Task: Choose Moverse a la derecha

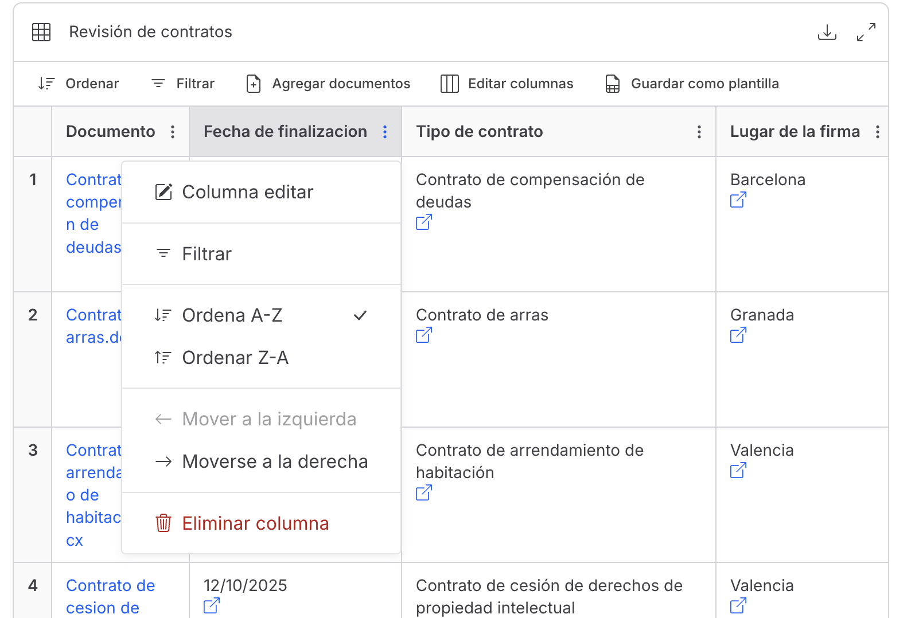Action: pyautogui.click(x=275, y=461)
